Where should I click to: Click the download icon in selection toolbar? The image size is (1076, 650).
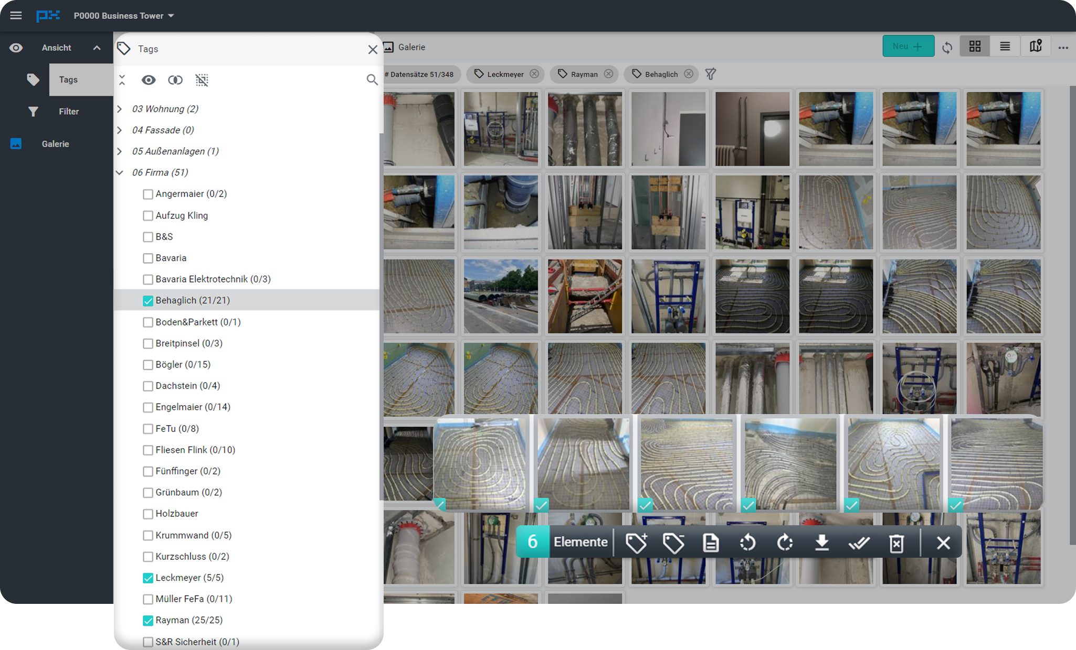pyautogui.click(x=822, y=543)
